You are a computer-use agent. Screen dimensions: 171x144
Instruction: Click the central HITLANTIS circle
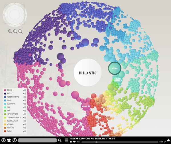[x=87, y=73]
